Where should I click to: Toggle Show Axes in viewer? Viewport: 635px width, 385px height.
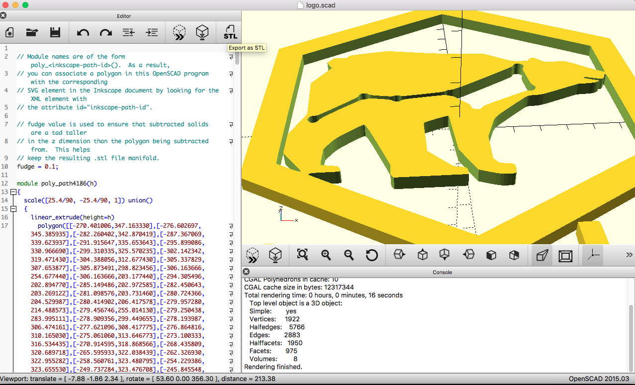pos(593,256)
